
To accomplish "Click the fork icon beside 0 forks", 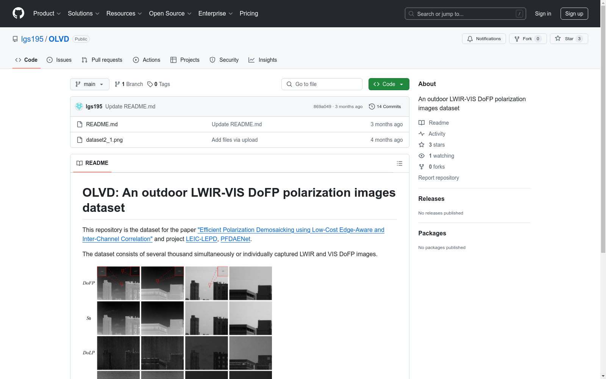I will (x=422, y=167).
